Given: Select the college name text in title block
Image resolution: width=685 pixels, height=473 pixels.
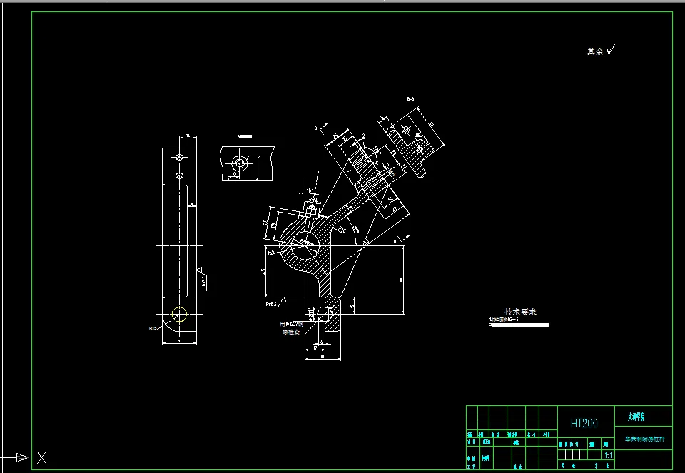Looking at the screenshot, I should (x=636, y=417).
